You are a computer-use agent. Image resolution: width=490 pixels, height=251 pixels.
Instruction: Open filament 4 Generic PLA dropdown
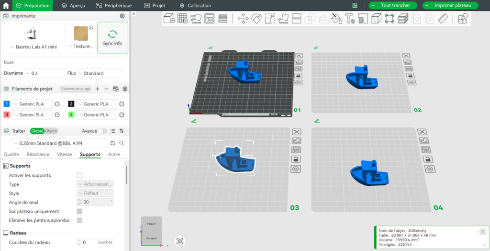(97, 115)
